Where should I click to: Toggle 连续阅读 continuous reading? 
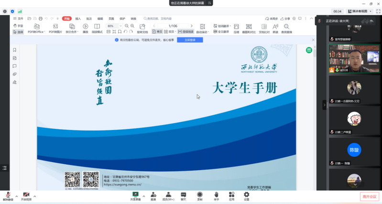(x=186, y=32)
